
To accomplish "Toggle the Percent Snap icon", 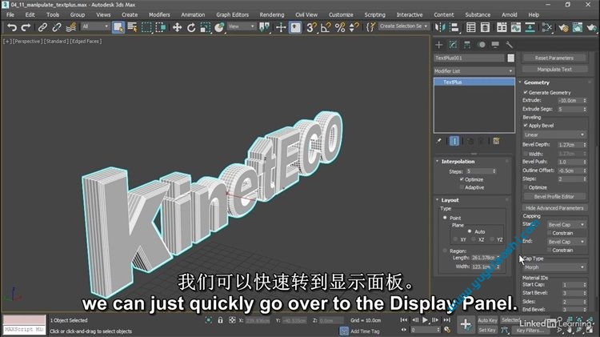I will click(340, 27).
